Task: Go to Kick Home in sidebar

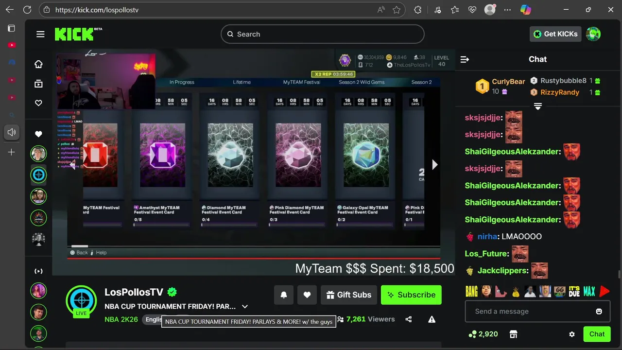Action: click(x=38, y=64)
